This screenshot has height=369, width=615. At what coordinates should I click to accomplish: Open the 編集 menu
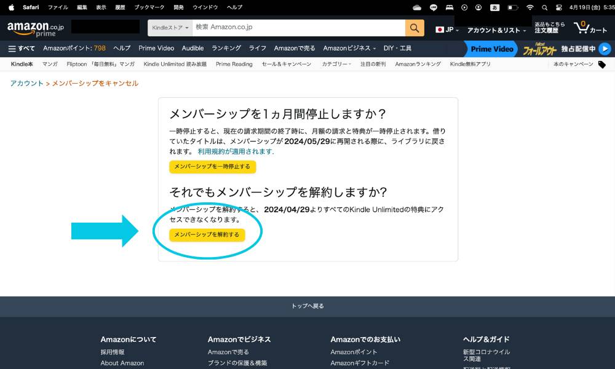pyautogui.click(x=82, y=7)
